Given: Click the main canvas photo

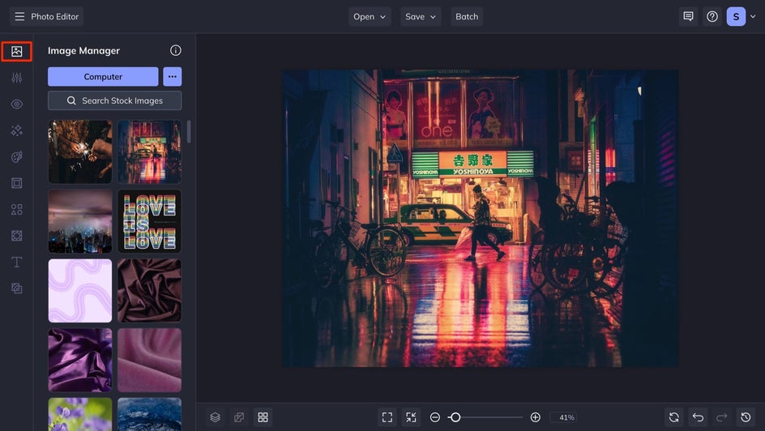Looking at the screenshot, I should 481,218.
